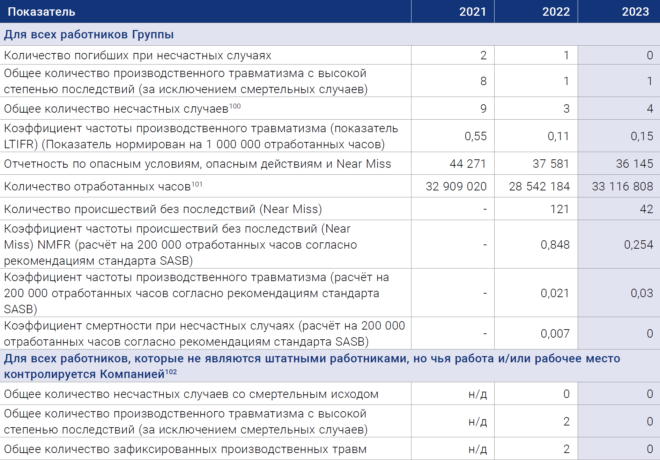Click the LTIFR 2022 value 0,11
The image size is (660, 460).
(x=559, y=136)
